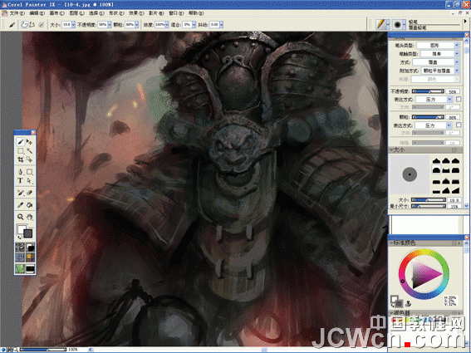471x353 pixels.
Task: Select the Cloner tool
Action: (21, 193)
